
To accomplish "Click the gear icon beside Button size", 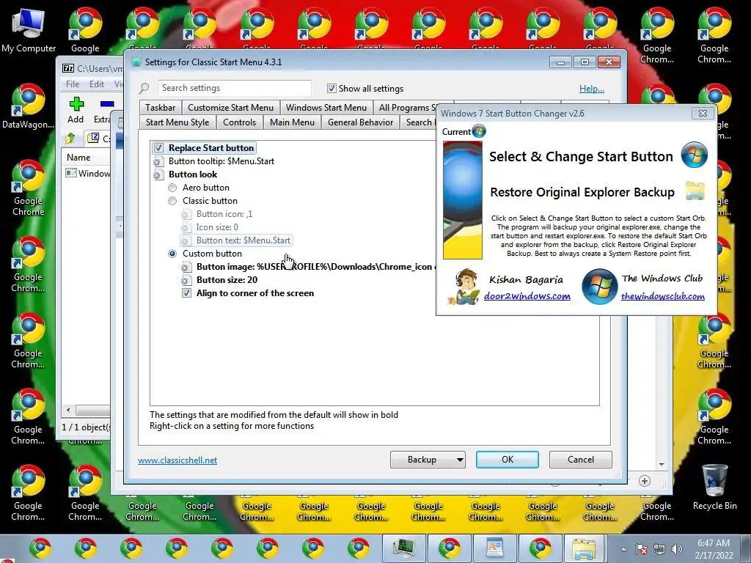I will (186, 280).
